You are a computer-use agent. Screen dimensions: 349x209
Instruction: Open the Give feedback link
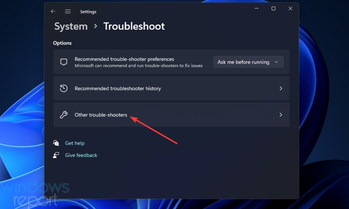click(x=81, y=155)
